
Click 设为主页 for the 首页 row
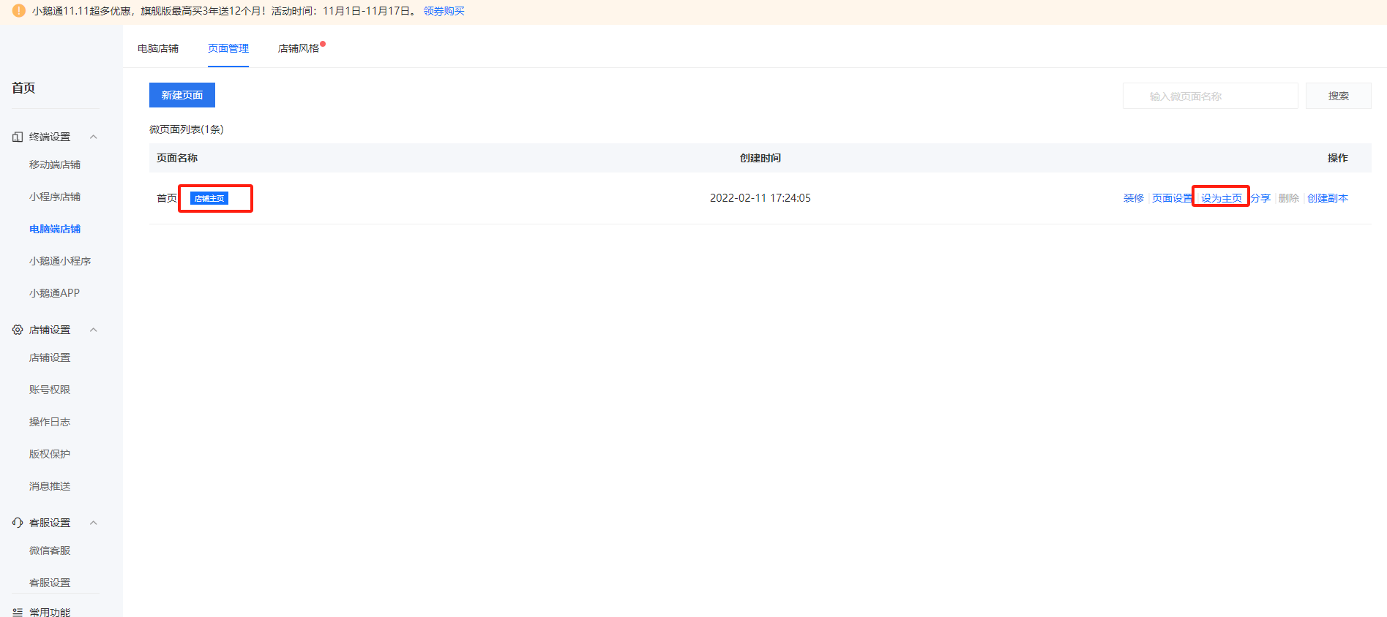[1222, 198]
